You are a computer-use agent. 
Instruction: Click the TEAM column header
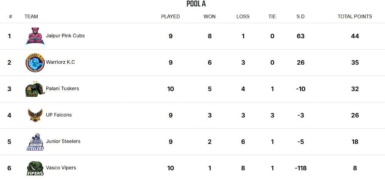[31, 16]
